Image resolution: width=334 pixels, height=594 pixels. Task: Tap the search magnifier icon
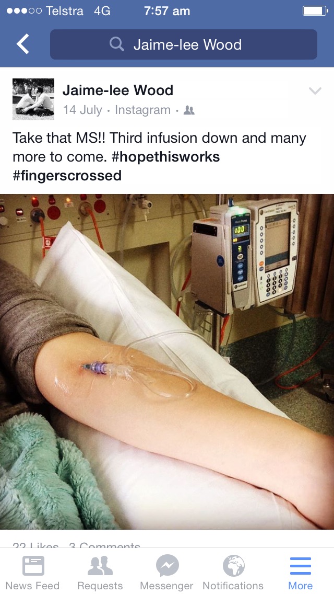(x=117, y=44)
